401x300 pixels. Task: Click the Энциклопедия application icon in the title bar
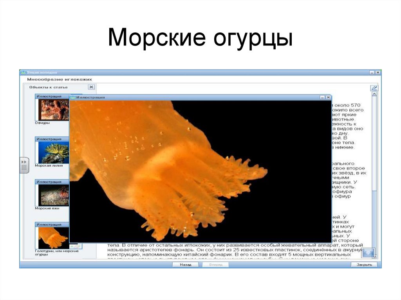pyautogui.click(x=23, y=72)
